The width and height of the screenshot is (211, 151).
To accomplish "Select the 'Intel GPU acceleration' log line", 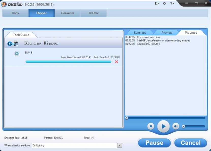I will click(x=158, y=40).
